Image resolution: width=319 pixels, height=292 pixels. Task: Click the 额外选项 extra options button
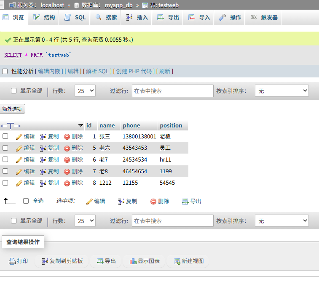point(12,109)
